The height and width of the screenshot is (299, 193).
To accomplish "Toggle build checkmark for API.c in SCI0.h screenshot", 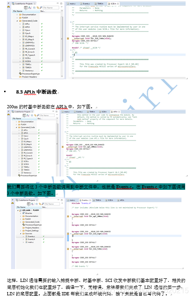I will pyautogui.click(x=42, y=24).
